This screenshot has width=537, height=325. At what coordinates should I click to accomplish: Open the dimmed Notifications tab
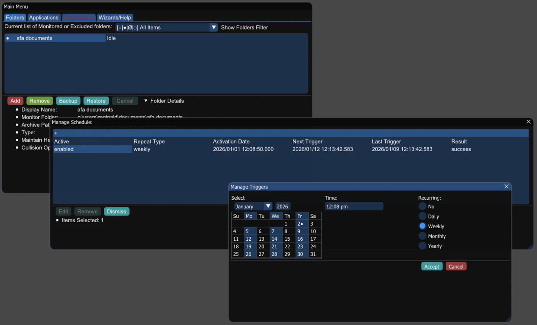tap(79, 17)
